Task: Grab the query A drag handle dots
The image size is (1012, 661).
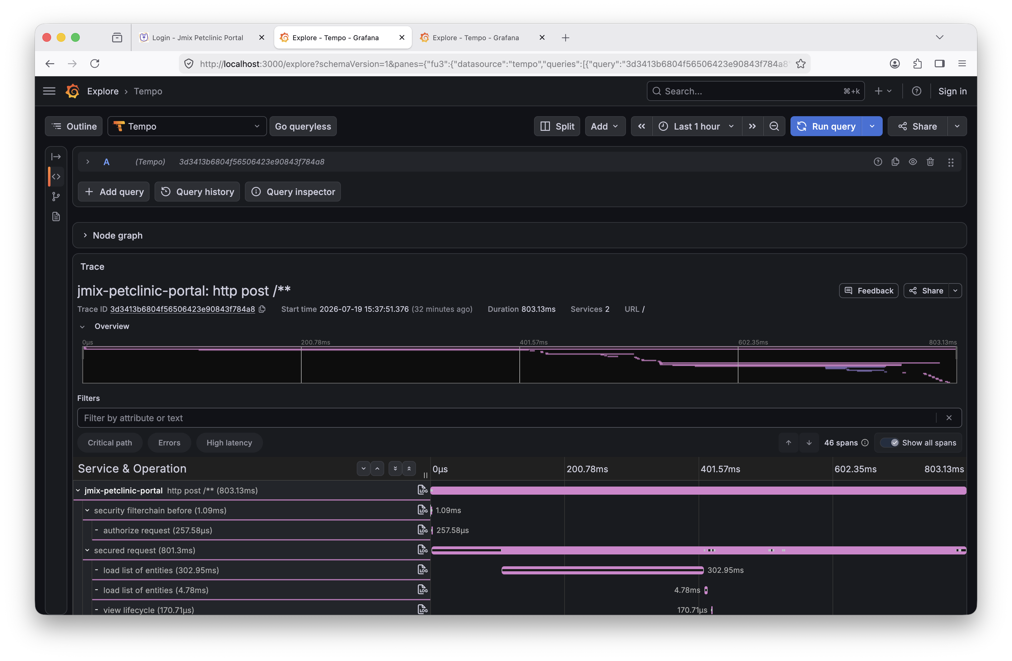Action: point(950,162)
